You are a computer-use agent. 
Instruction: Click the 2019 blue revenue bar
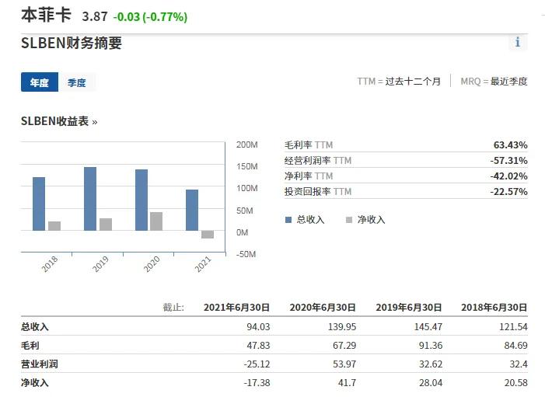point(90,199)
